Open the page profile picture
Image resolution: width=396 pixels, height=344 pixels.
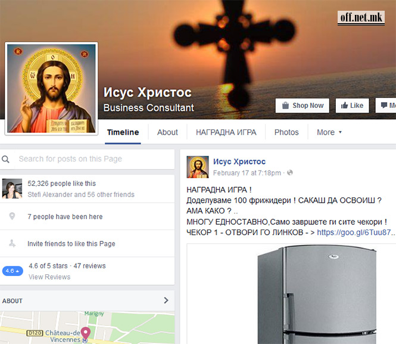pyautogui.click(x=51, y=89)
